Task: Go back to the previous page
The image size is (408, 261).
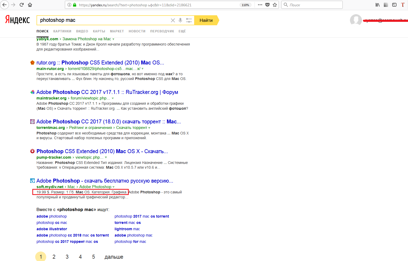Action: point(4,5)
